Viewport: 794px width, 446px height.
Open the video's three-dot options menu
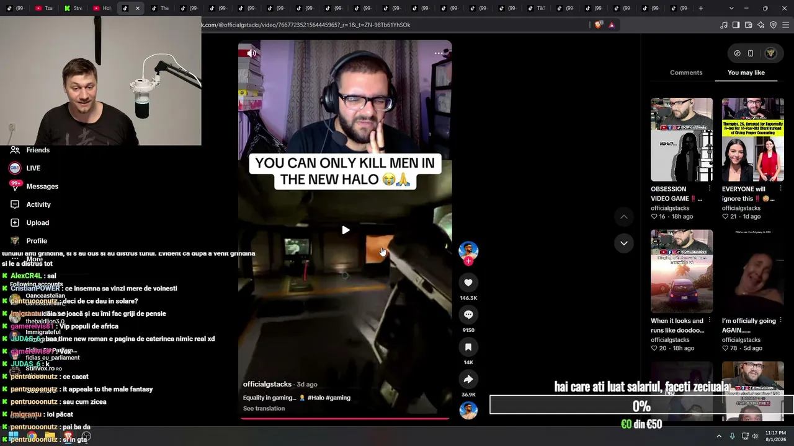[439, 53]
